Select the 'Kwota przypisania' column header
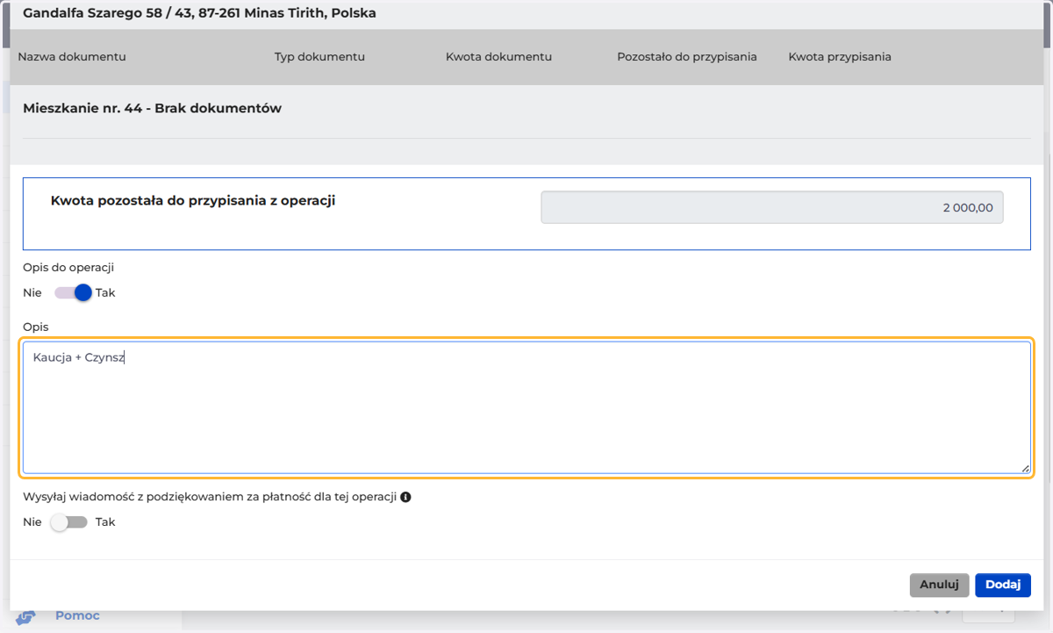 [x=840, y=56]
